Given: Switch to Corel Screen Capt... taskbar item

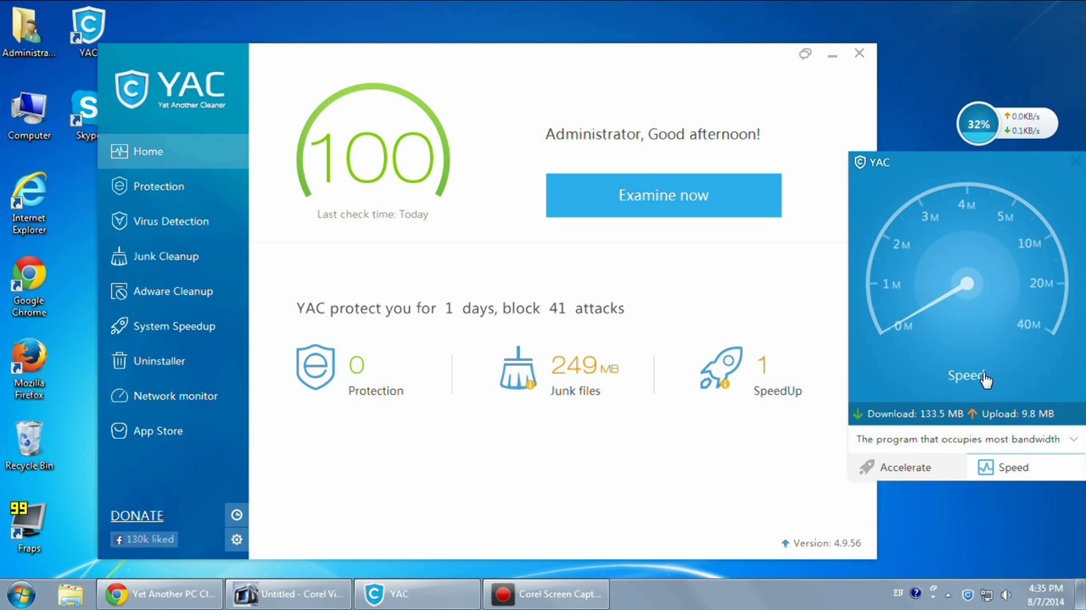Looking at the screenshot, I should point(546,594).
